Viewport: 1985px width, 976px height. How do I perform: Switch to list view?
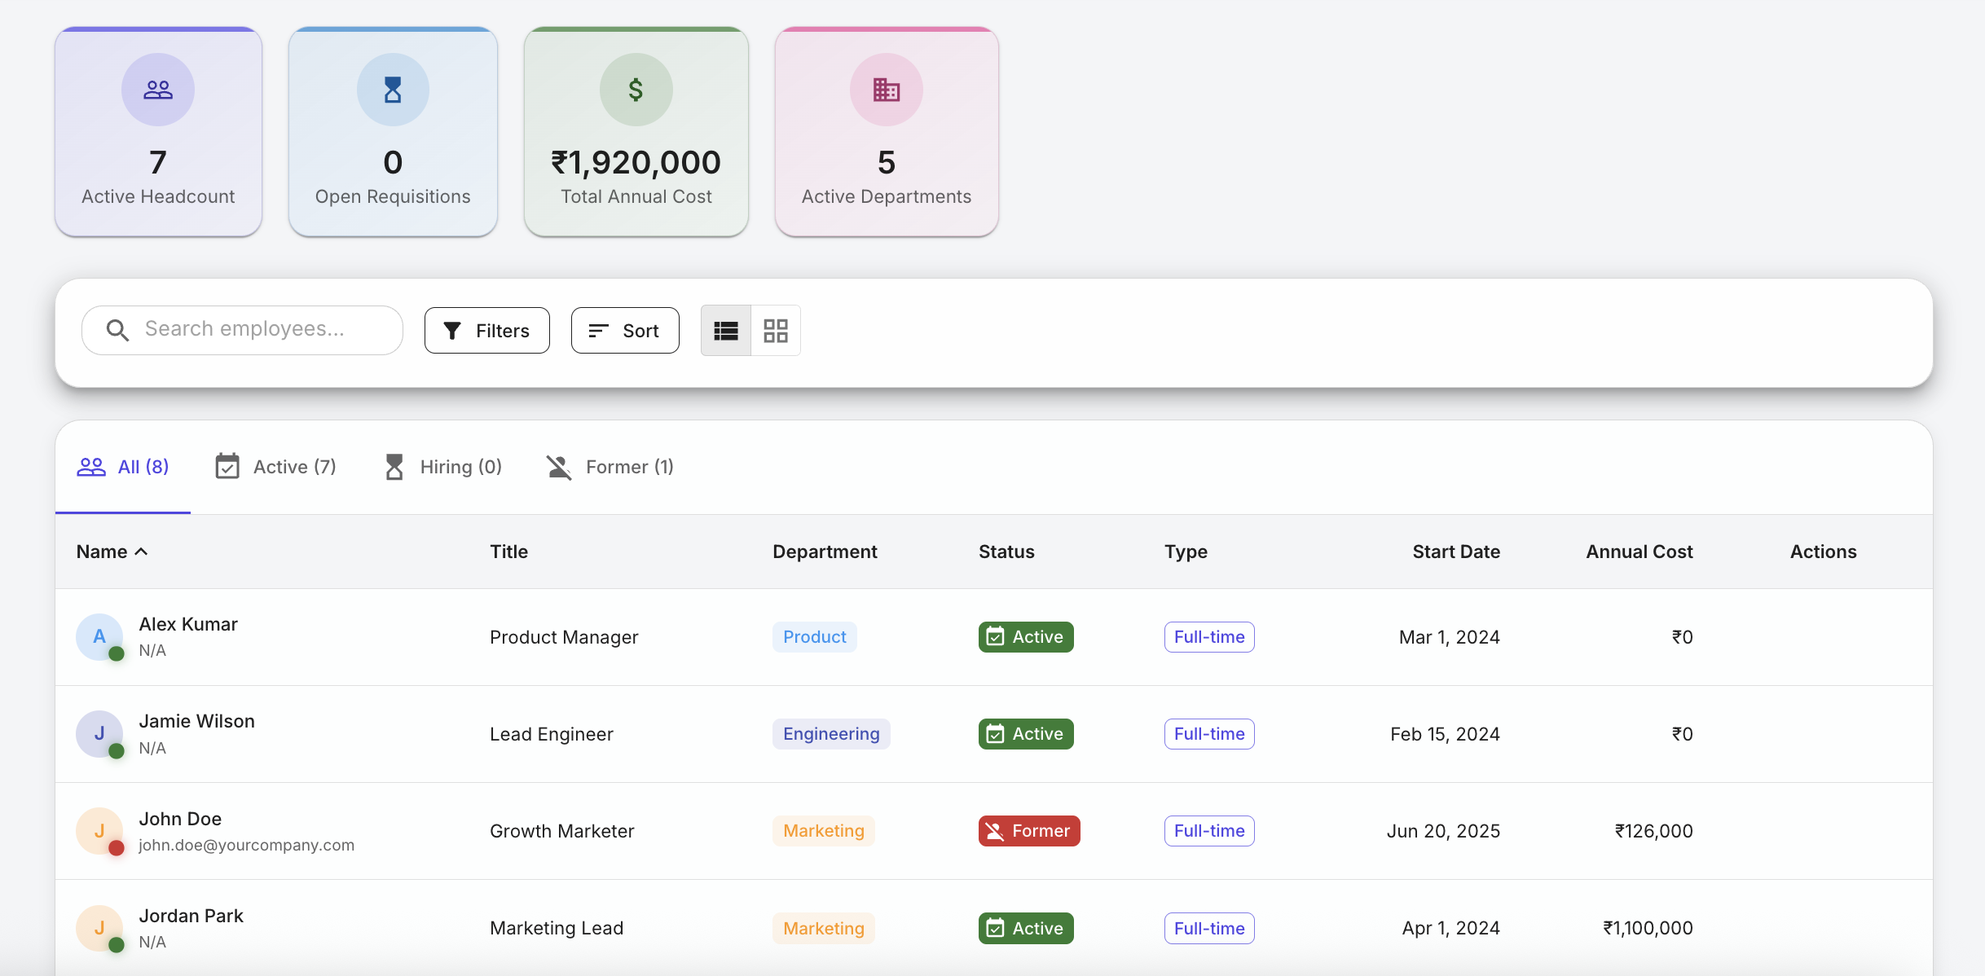click(726, 331)
